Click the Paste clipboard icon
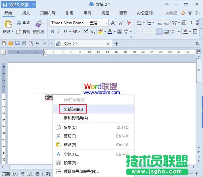The image size is (203, 177). 8,24
